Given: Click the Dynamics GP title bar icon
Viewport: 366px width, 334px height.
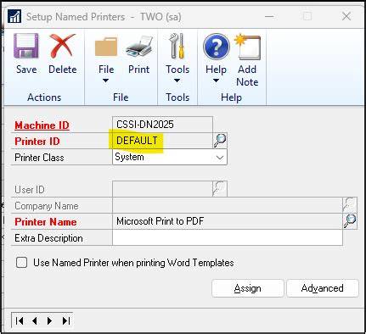Looking at the screenshot, I should 14,16.
